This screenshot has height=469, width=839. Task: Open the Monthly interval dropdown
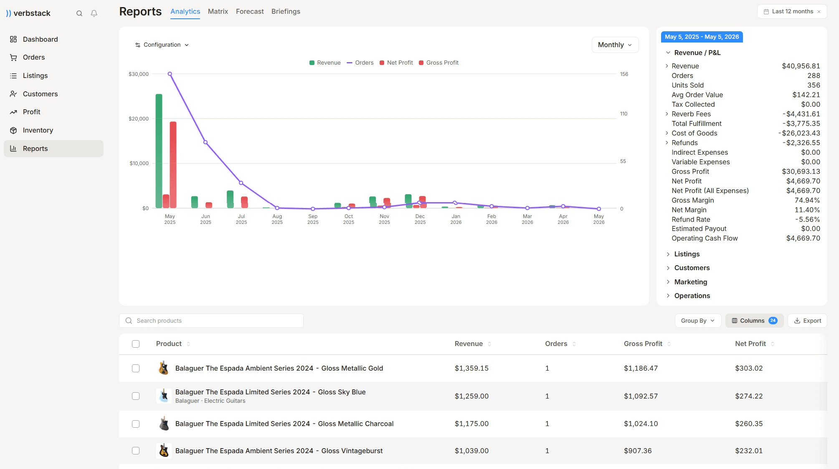click(615, 45)
